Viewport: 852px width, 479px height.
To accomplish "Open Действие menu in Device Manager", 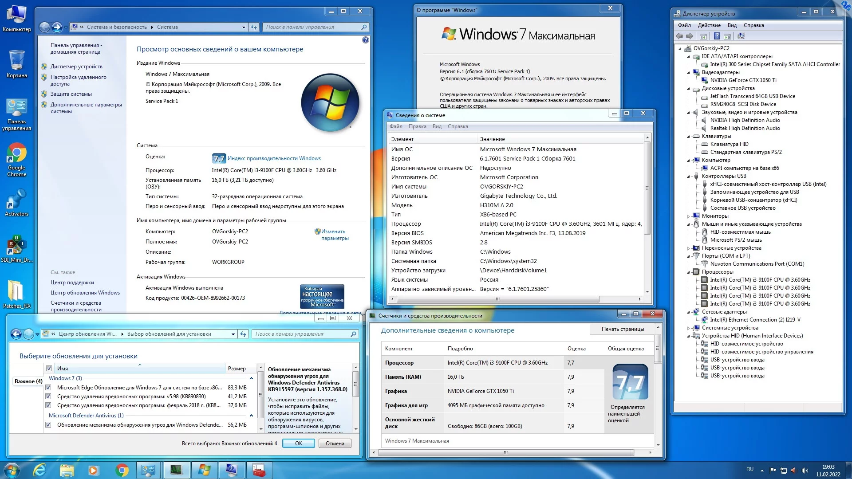I will [x=709, y=25].
